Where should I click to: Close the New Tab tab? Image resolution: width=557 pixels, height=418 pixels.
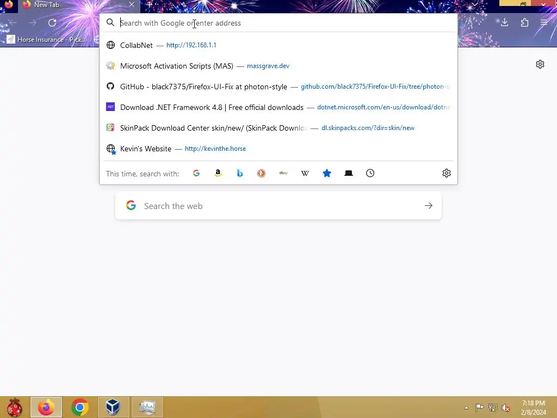[132, 4]
